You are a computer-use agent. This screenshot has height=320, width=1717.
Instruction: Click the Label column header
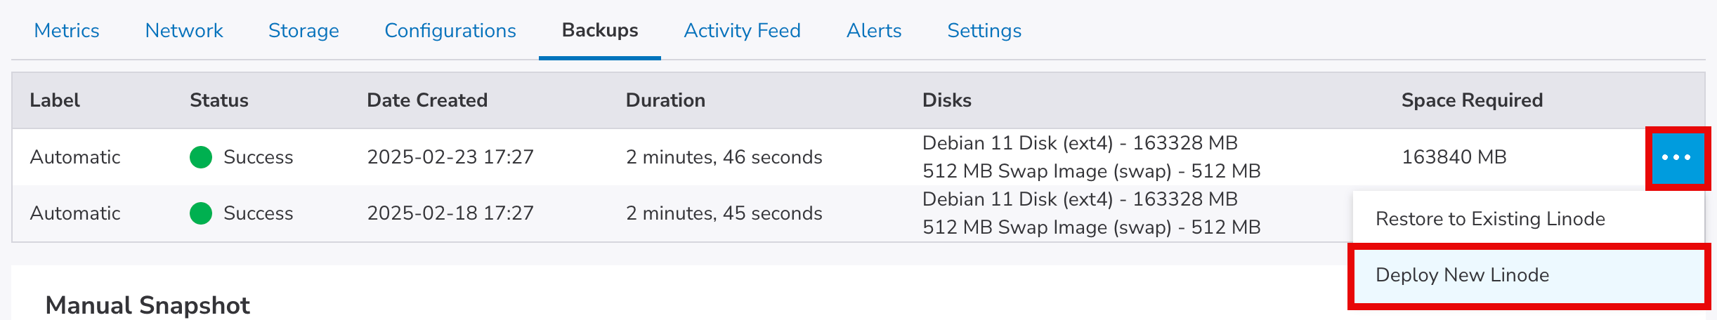pyautogui.click(x=55, y=100)
